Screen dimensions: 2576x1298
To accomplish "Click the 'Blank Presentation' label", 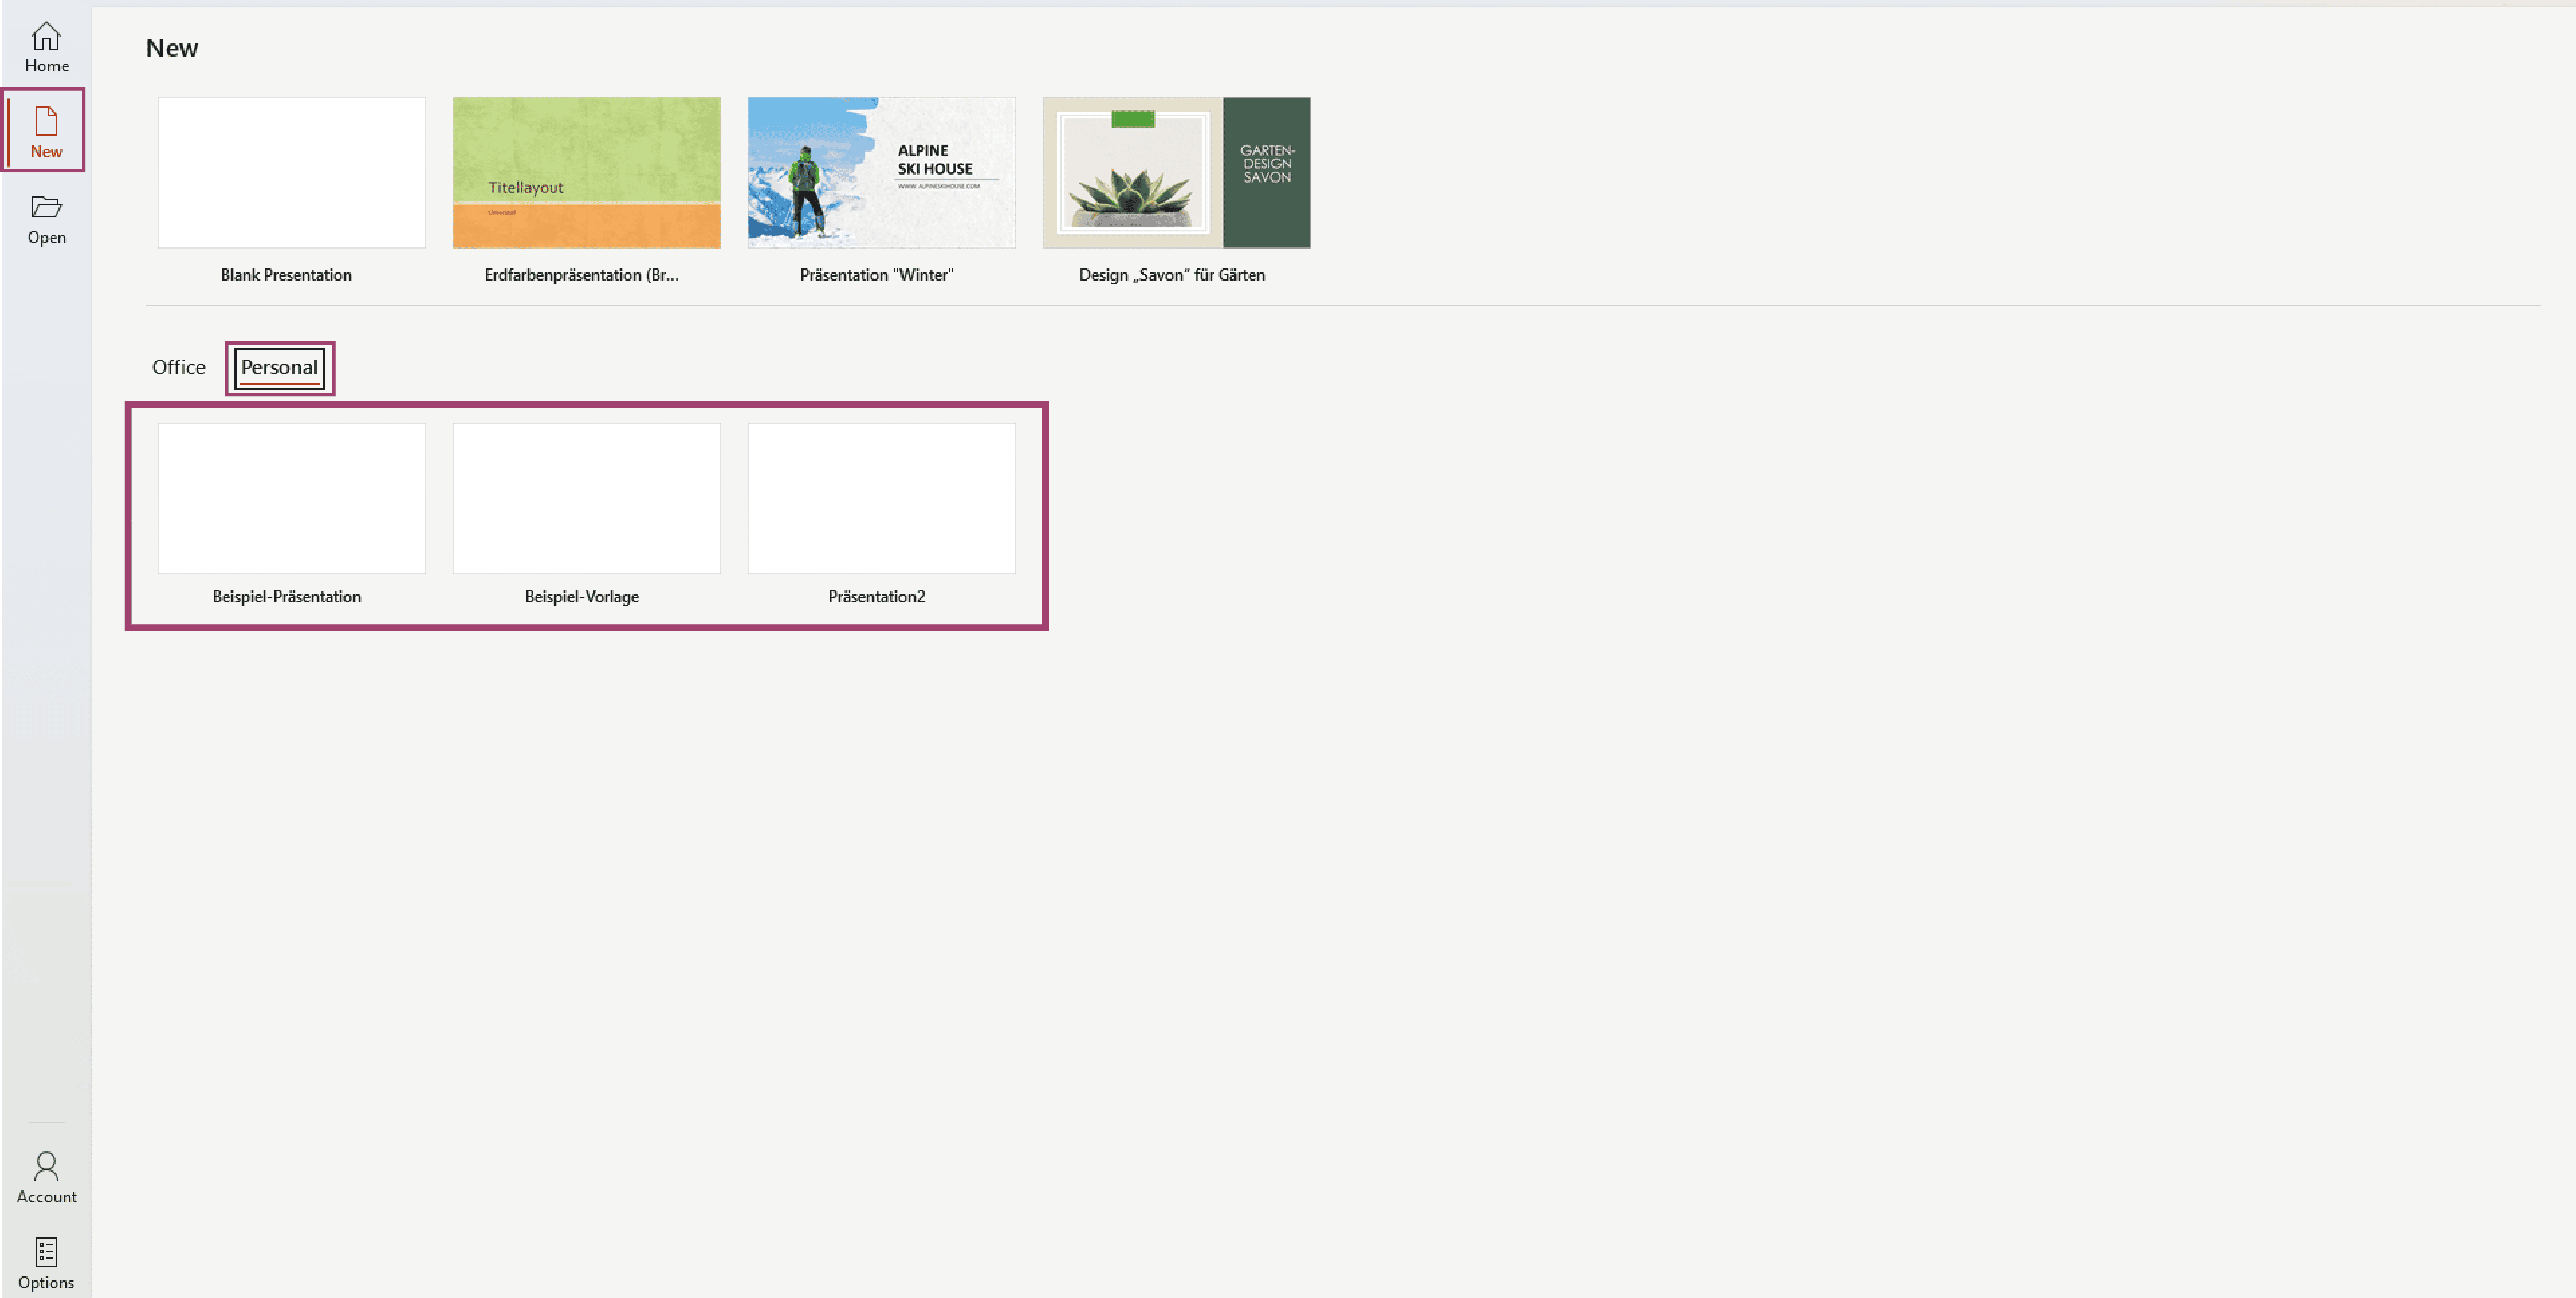I will (x=286, y=275).
